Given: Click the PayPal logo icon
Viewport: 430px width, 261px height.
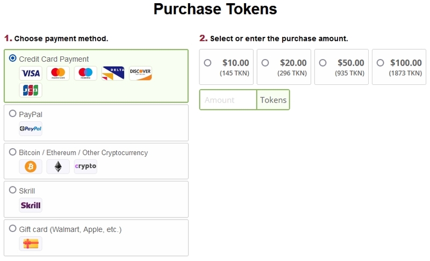Looking at the screenshot, I should click(31, 128).
